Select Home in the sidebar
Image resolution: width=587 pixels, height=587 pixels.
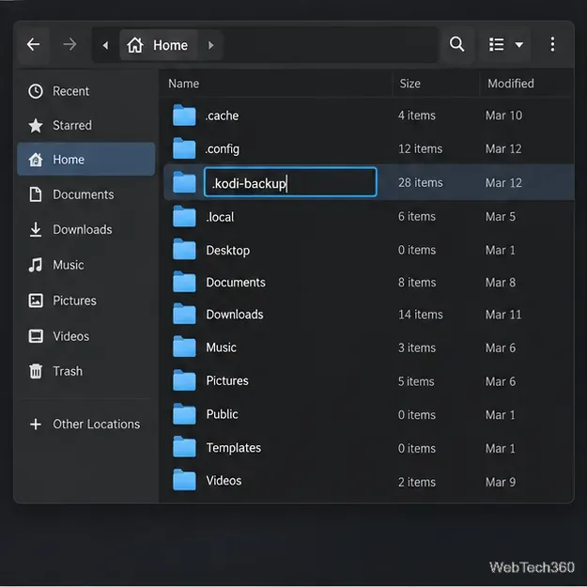[85, 159]
